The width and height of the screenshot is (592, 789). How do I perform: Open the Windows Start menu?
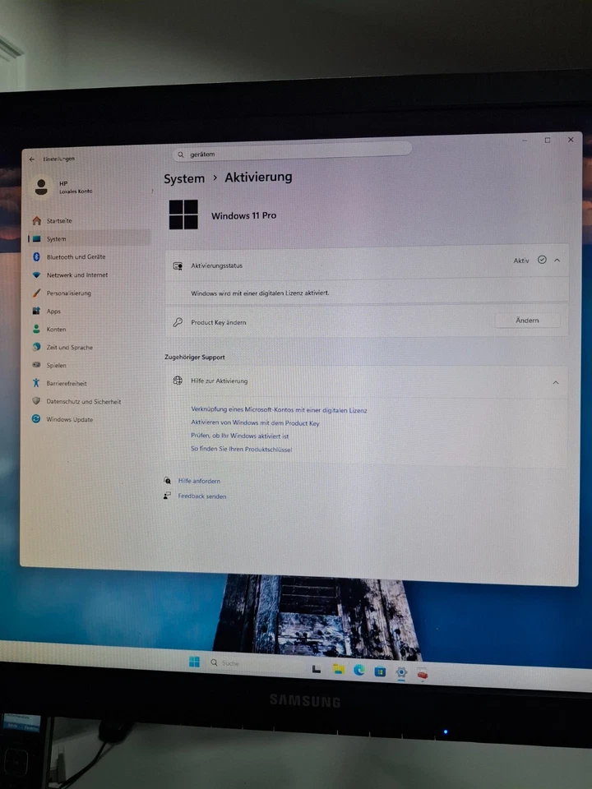(x=194, y=662)
